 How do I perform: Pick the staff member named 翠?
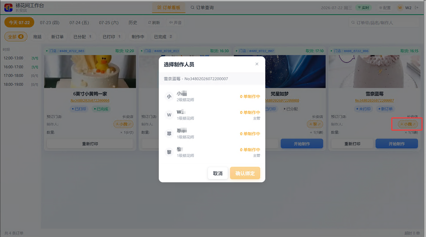pyautogui.click(x=212, y=134)
